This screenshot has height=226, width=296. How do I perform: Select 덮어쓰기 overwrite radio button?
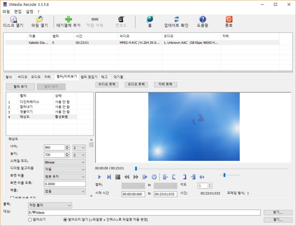[30, 220]
